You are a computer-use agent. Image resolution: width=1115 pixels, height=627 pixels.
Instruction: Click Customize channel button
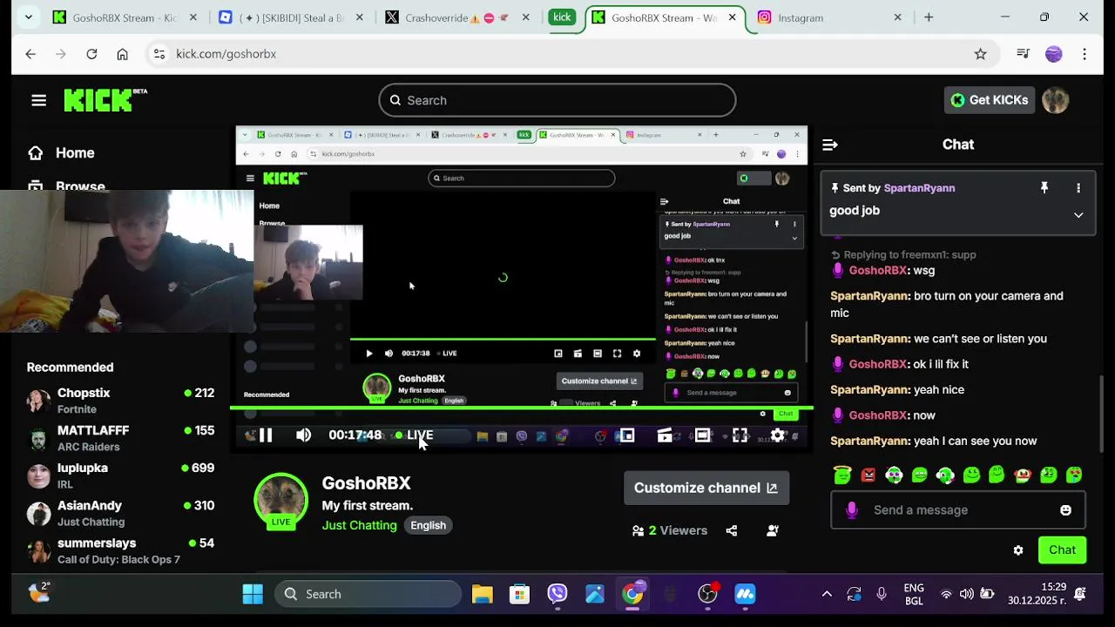[706, 488]
